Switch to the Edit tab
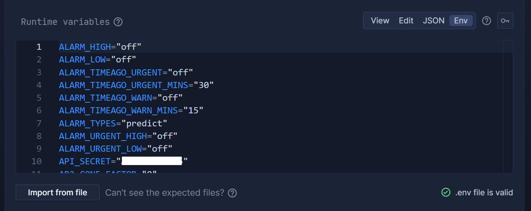The width and height of the screenshot is (531, 211). [x=406, y=21]
